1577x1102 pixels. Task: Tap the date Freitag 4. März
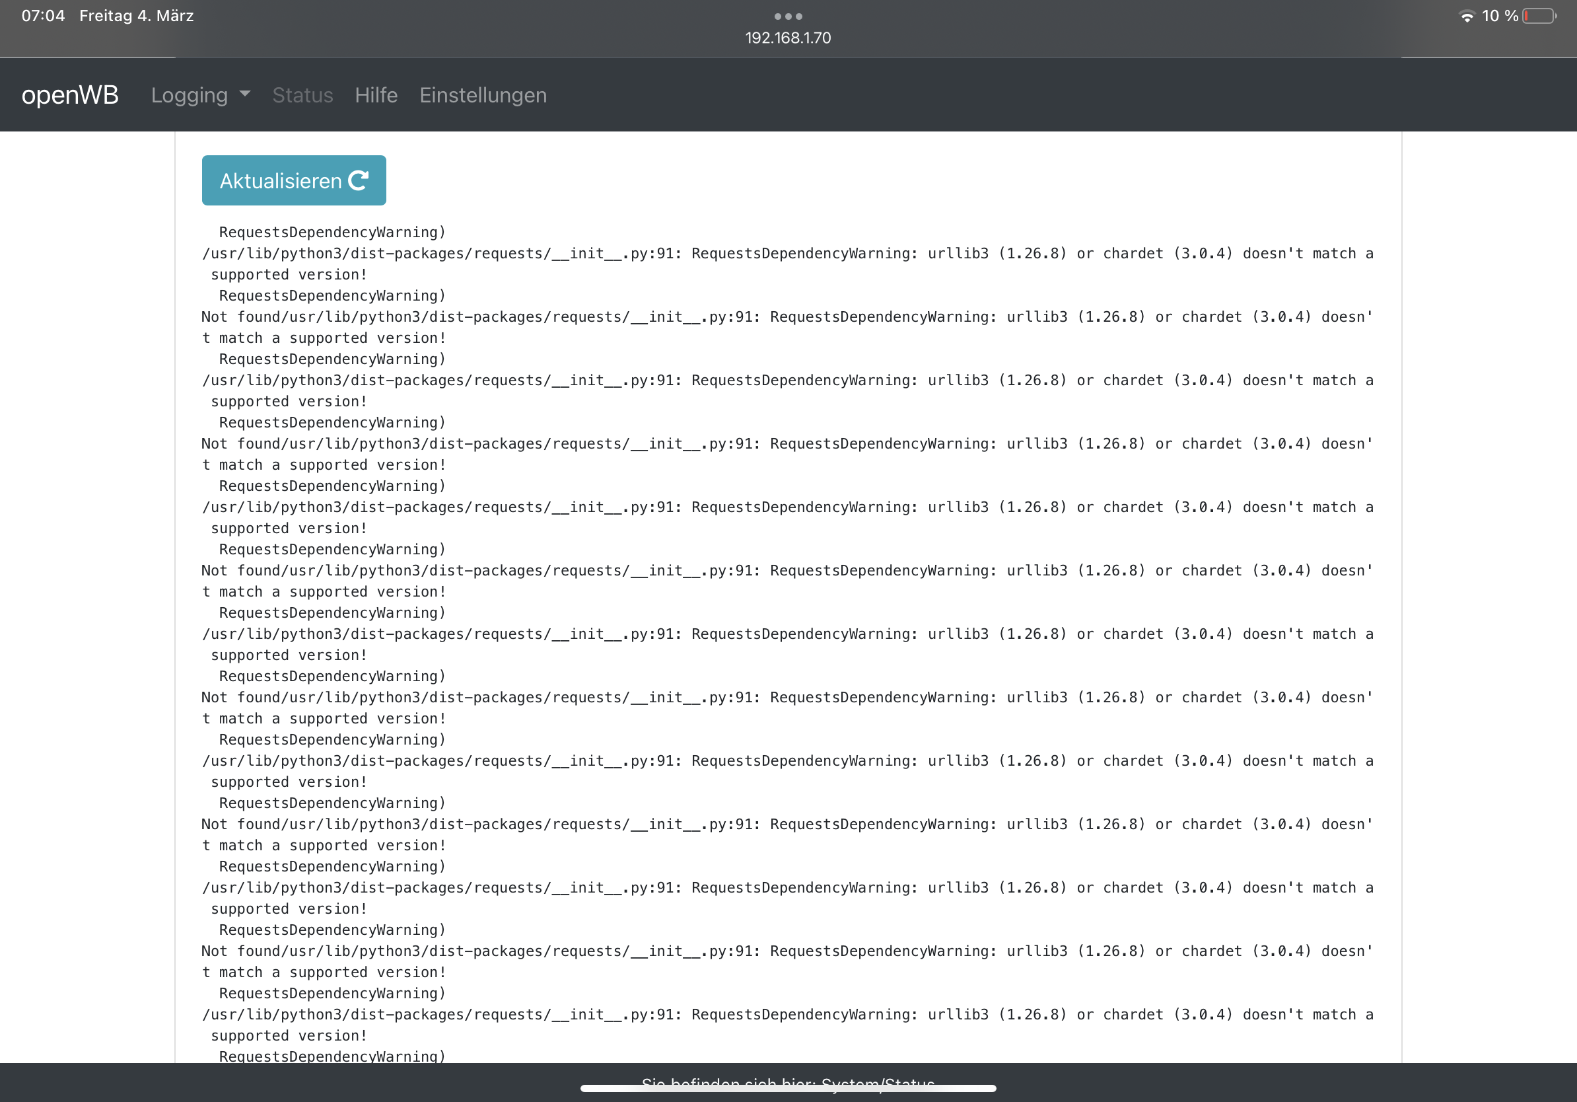136,16
